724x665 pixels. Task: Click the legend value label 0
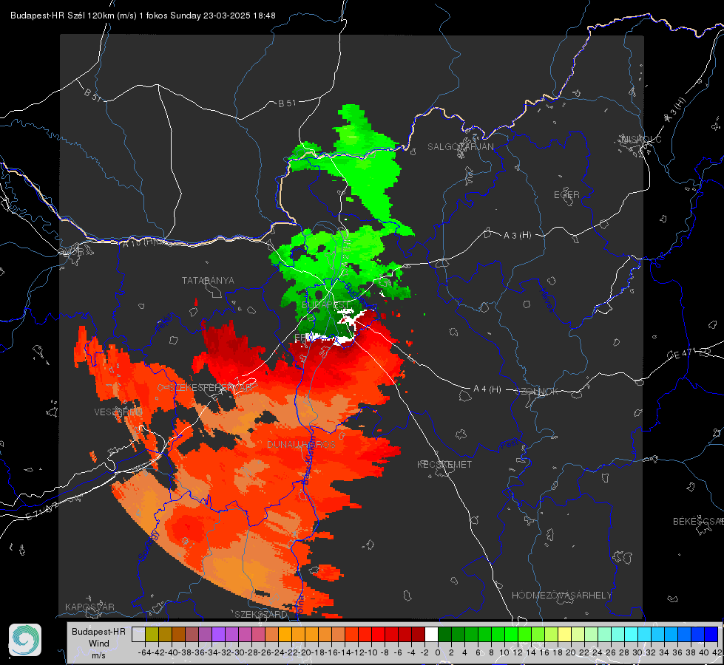pyautogui.click(x=438, y=652)
